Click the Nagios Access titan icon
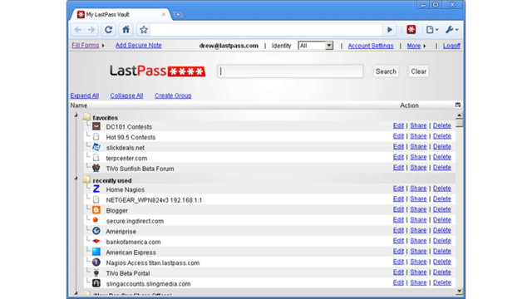 click(96, 262)
